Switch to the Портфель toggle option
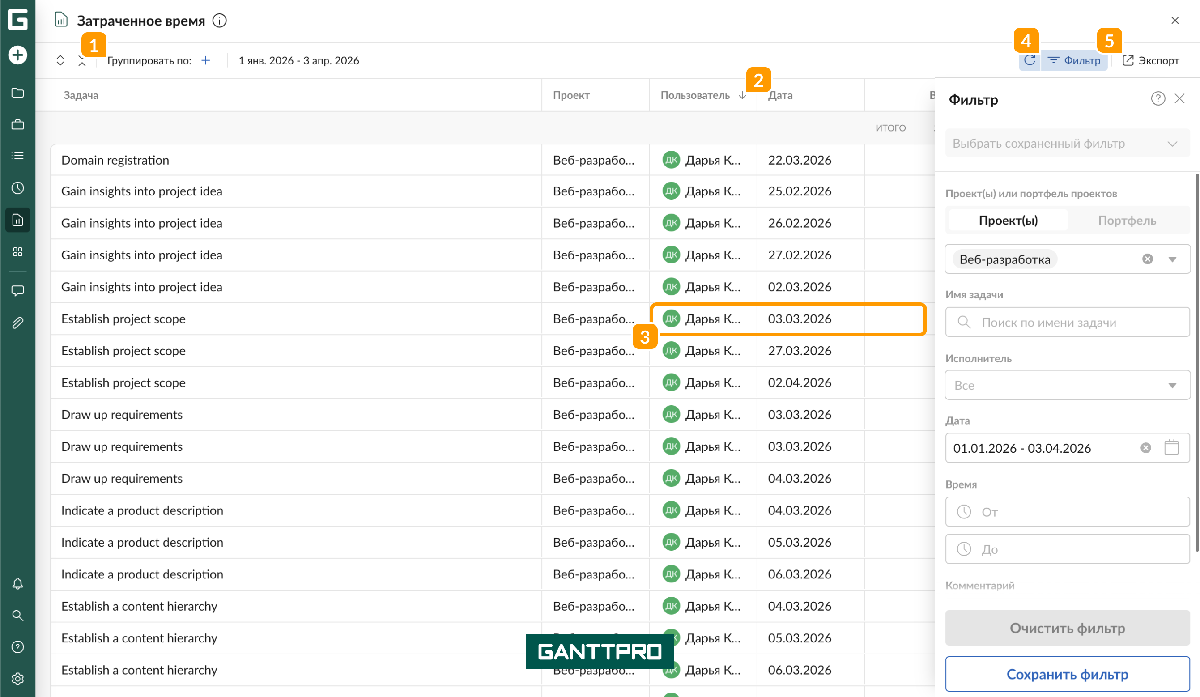The width and height of the screenshot is (1200, 697). point(1127,221)
